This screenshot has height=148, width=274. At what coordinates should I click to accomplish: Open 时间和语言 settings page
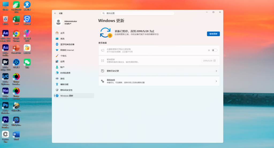tap(74, 73)
